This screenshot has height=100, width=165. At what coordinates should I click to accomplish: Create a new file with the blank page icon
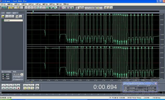pos(10,8)
